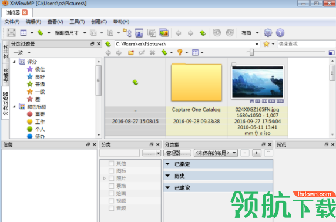Image resolution: width=336 pixels, height=222 pixels.
Task: Open the address path dropdown arrow
Action: coord(257,45)
